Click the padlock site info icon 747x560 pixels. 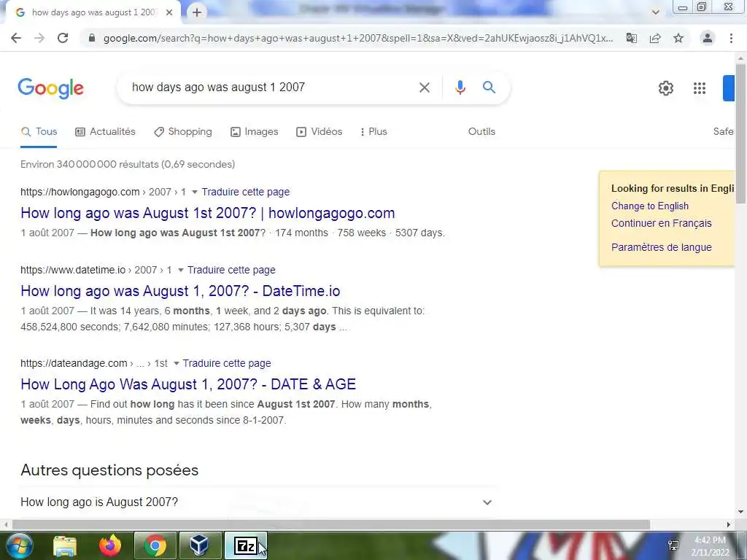tap(92, 38)
